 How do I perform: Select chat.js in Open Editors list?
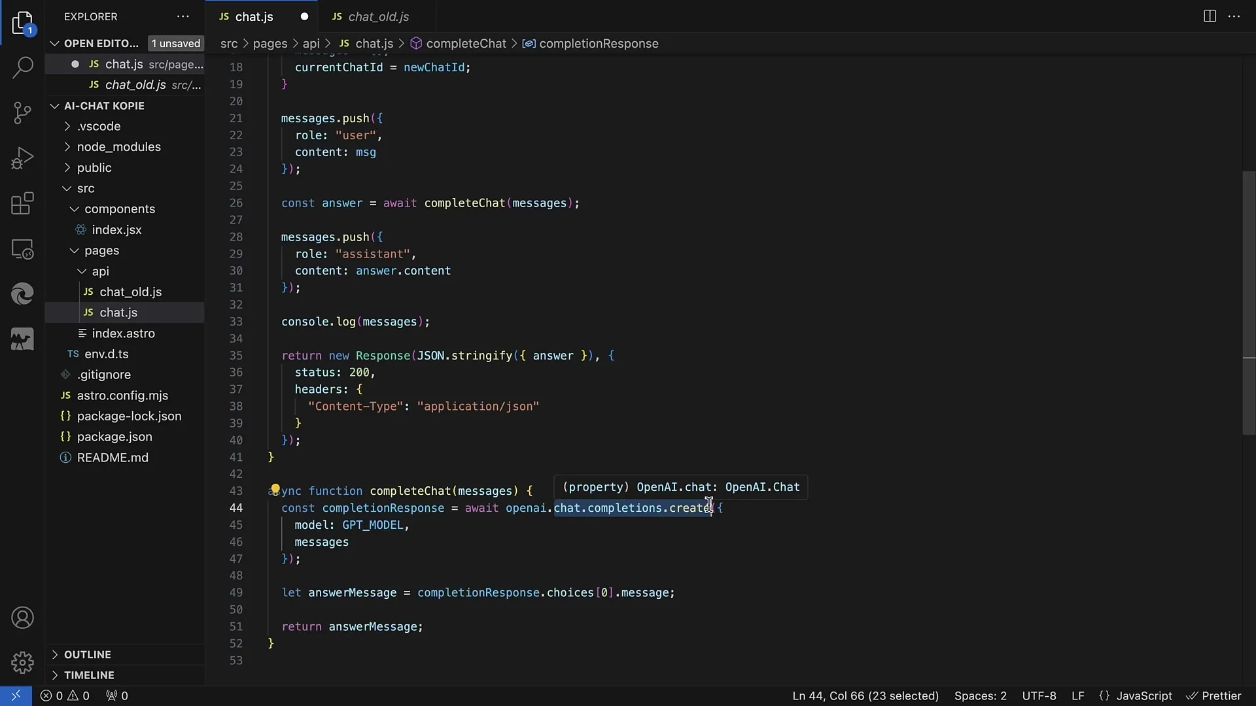pyautogui.click(x=124, y=64)
